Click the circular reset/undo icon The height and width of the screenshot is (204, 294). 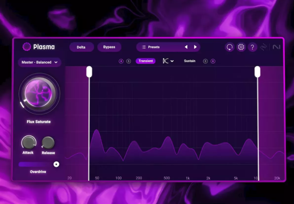pyautogui.click(x=230, y=47)
